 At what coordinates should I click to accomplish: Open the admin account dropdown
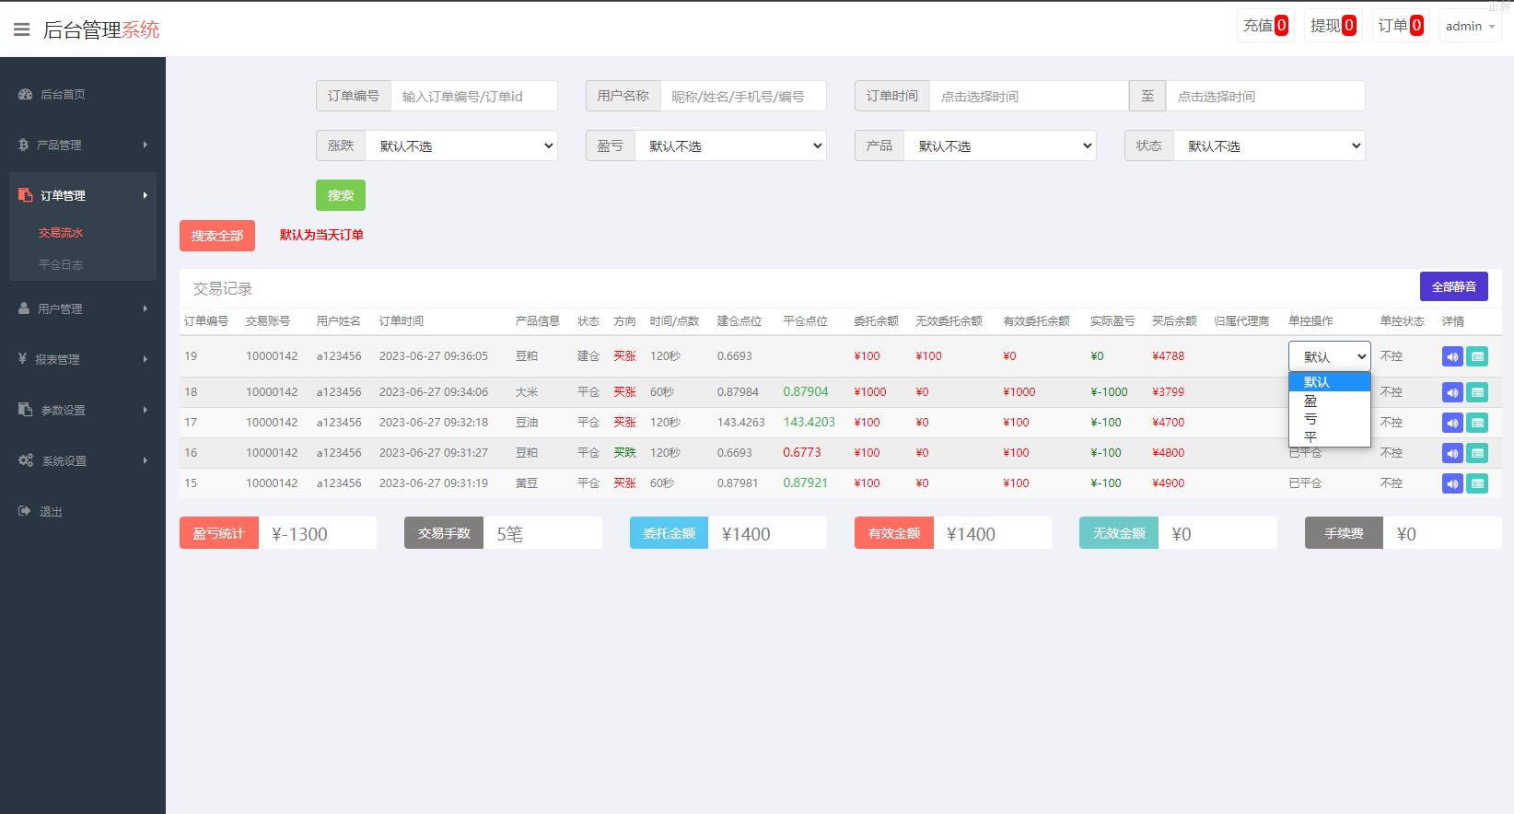tap(1470, 26)
